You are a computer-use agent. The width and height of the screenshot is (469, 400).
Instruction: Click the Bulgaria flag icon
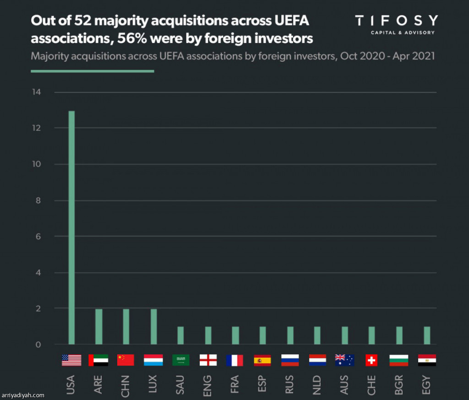(398, 360)
